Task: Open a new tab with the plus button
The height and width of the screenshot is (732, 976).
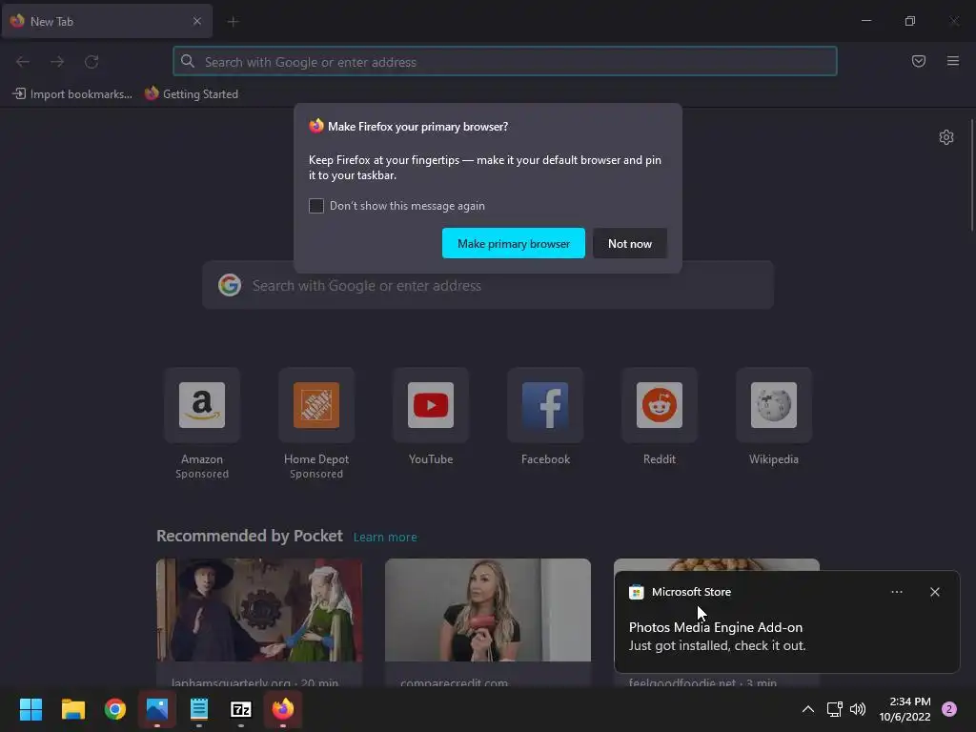Action: (233, 22)
